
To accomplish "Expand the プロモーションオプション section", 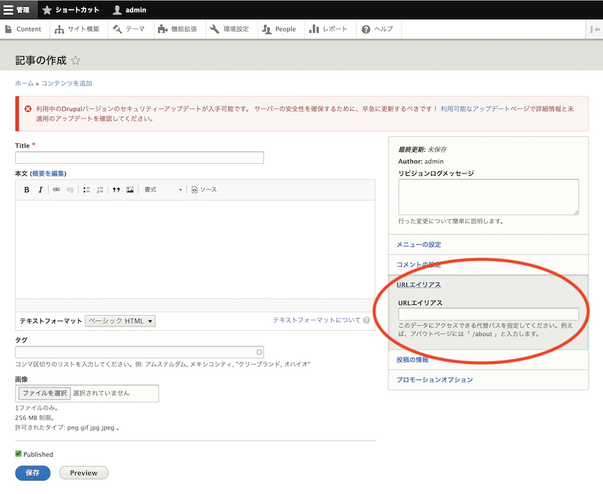I will [435, 380].
